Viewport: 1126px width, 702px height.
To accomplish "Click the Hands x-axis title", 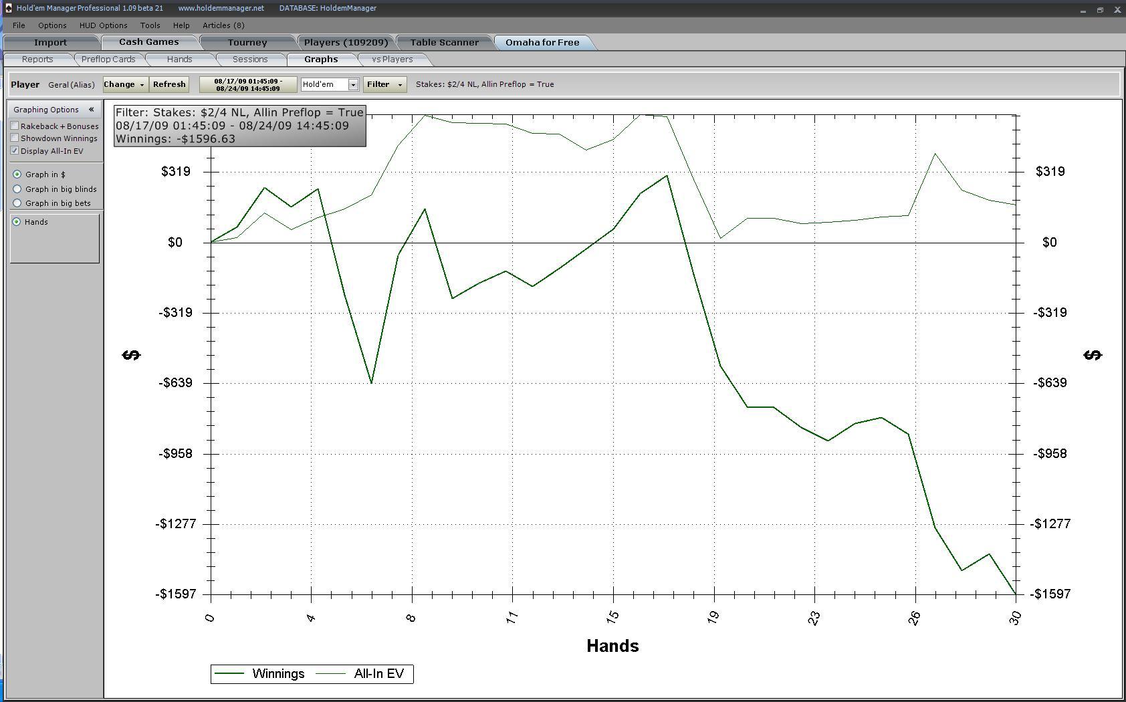I will click(x=612, y=646).
